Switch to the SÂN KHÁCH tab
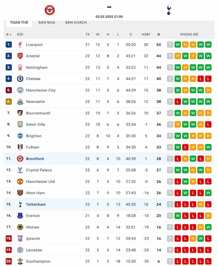This screenshot has height=266, width=218. pos(76,23)
